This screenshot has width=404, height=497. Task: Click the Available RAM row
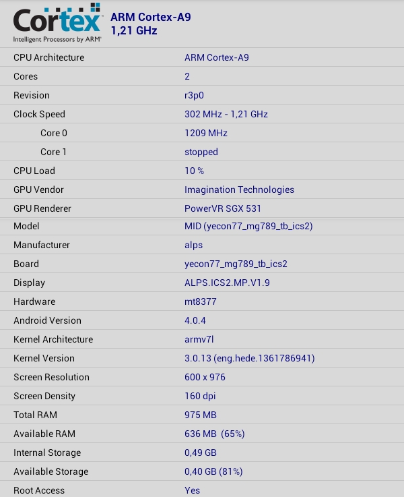(x=202, y=434)
